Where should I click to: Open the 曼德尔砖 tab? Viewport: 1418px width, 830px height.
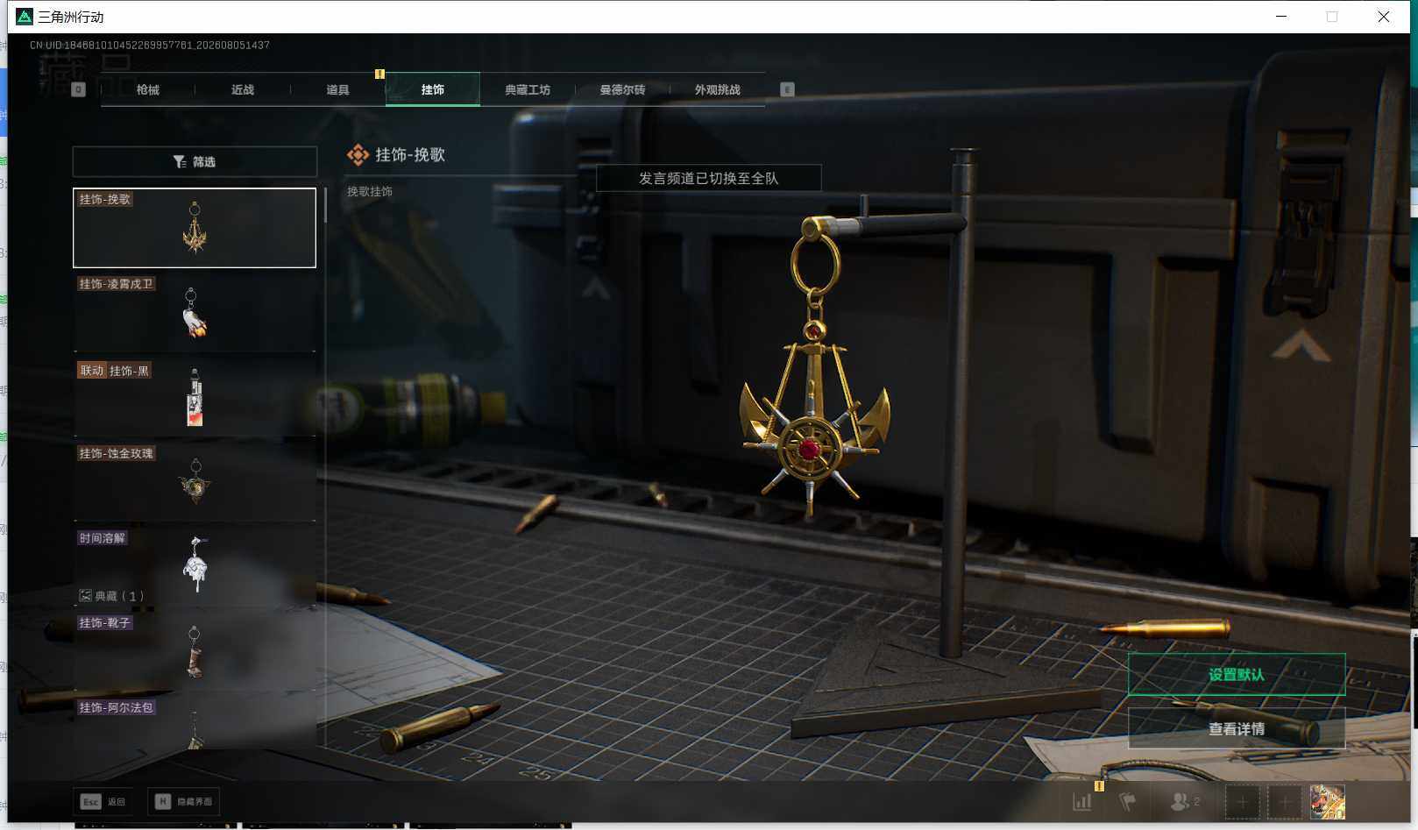[x=622, y=89]
